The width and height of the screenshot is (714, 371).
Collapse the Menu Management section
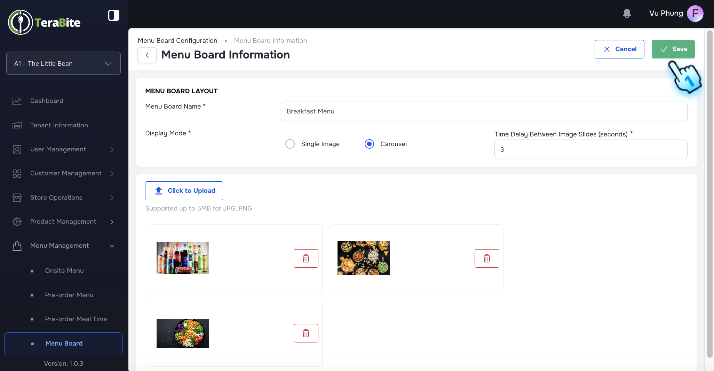[112, 246]
